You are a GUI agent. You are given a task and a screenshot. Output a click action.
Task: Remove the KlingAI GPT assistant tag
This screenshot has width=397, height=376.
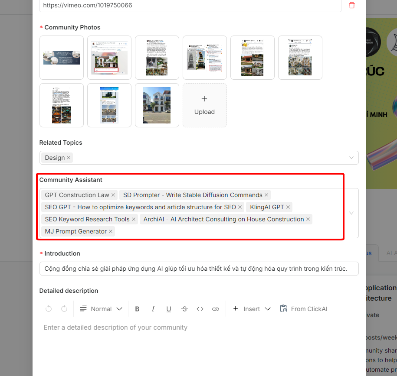pos(288,207)
